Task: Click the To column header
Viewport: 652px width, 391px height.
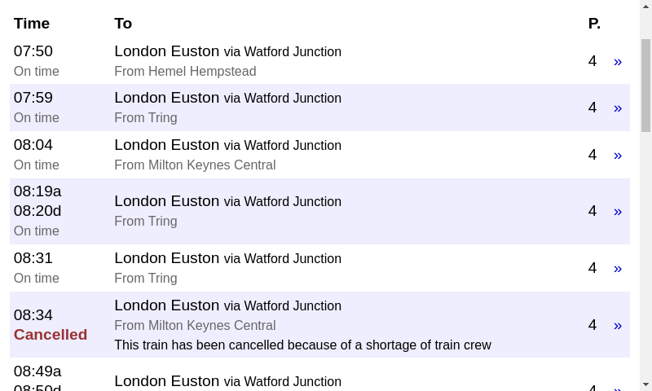Action: tap(123, 24)
